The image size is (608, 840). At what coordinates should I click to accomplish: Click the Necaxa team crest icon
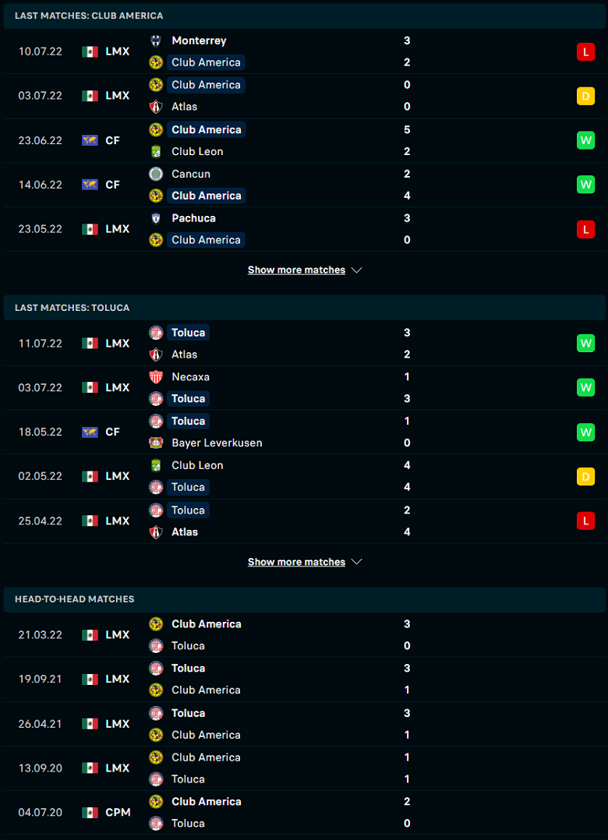pyautogui.click(x=155, y=377)
